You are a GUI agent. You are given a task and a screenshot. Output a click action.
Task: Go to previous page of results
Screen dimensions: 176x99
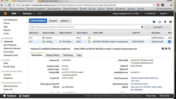[x=150, y=27]
